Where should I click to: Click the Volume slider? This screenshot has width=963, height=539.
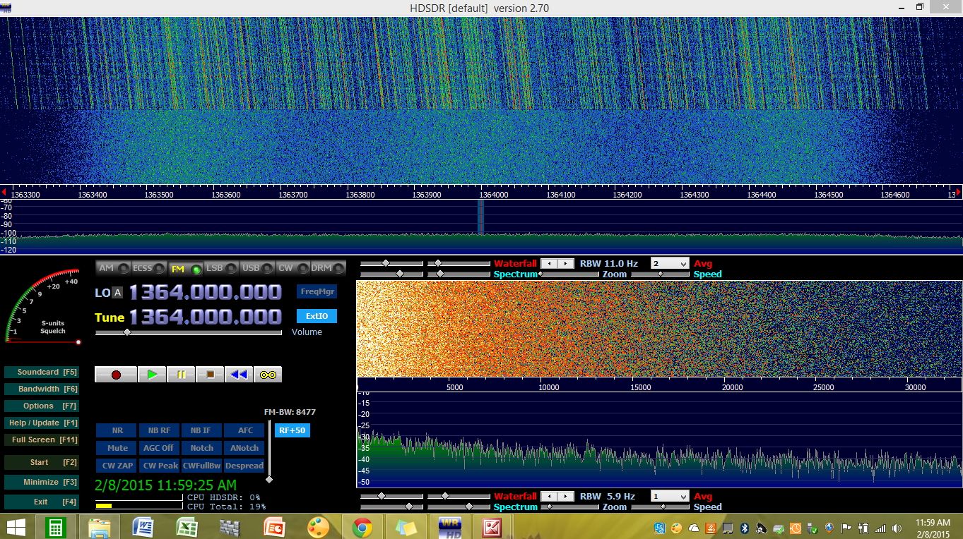pyautogui.click(x=189, y=332)
